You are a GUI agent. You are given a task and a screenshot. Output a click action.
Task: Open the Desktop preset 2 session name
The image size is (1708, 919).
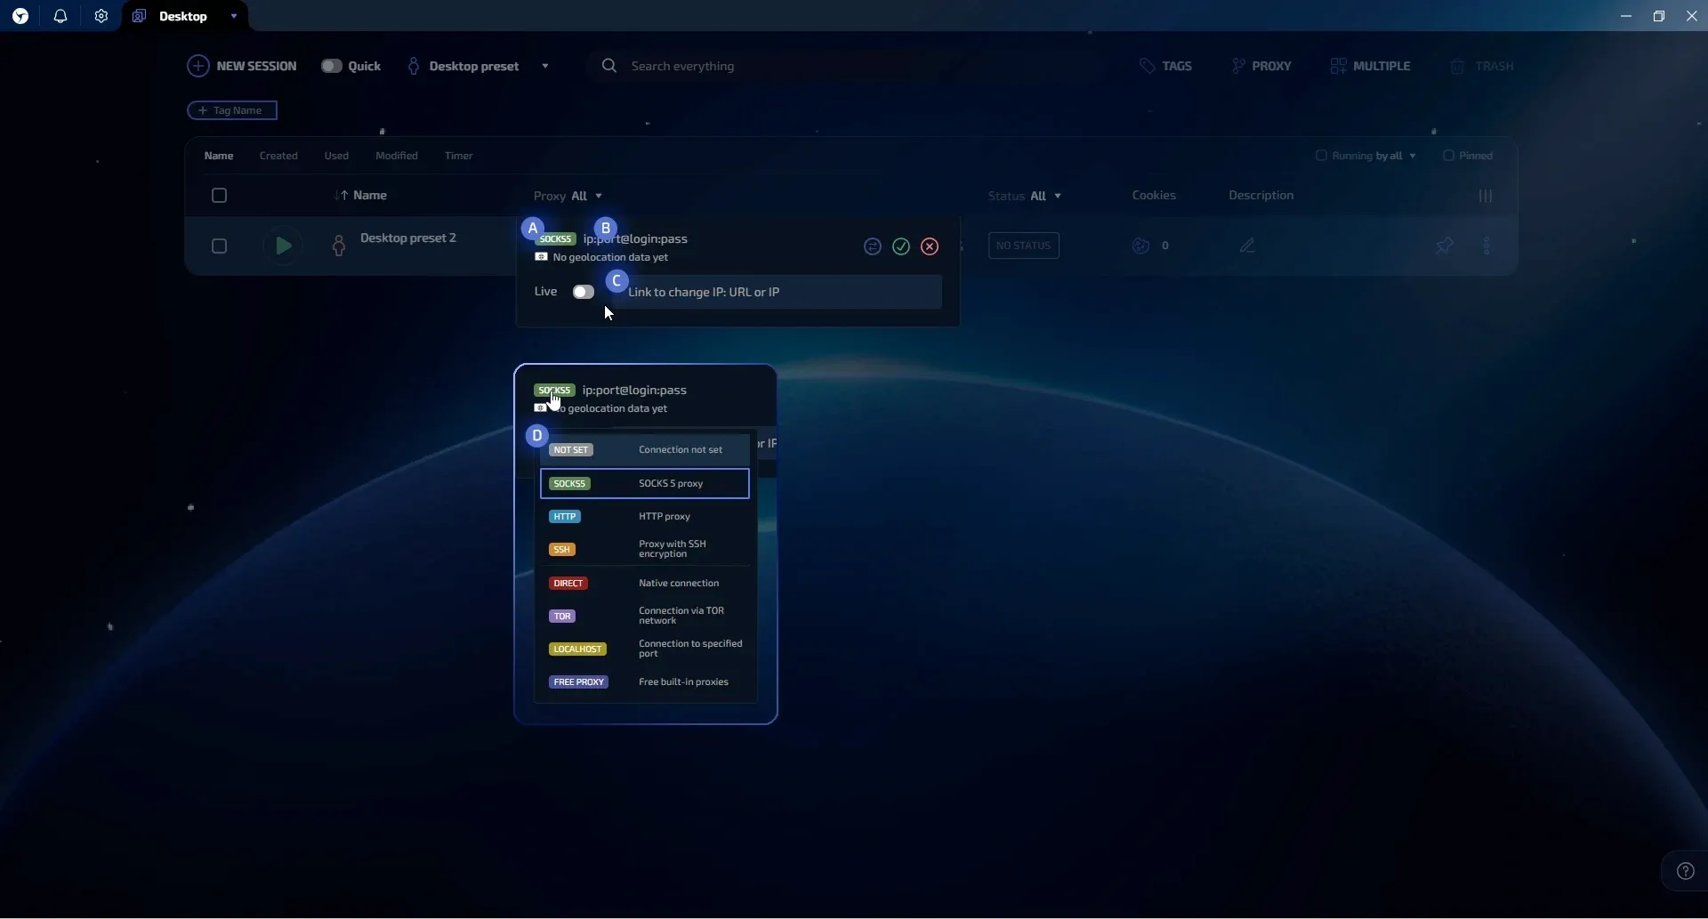[408, 238]
